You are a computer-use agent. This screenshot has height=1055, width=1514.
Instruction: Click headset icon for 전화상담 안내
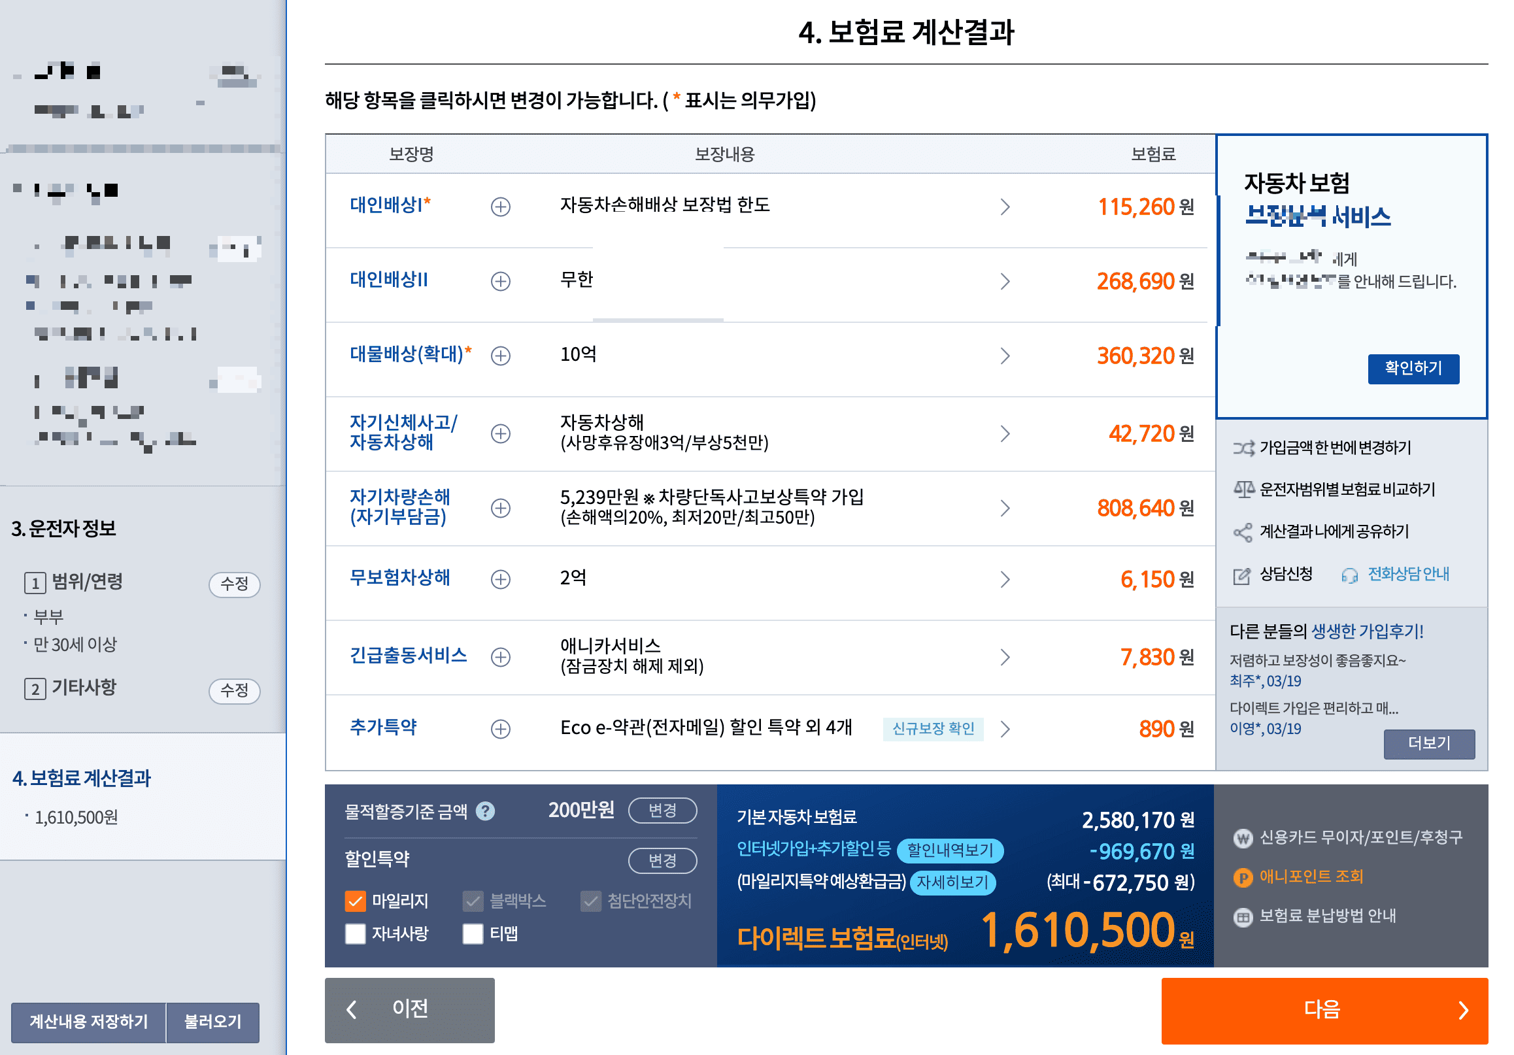[1349, 575]
